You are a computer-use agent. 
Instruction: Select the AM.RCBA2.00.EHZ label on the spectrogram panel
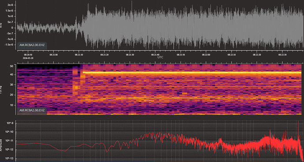click(x=32, y=110)
